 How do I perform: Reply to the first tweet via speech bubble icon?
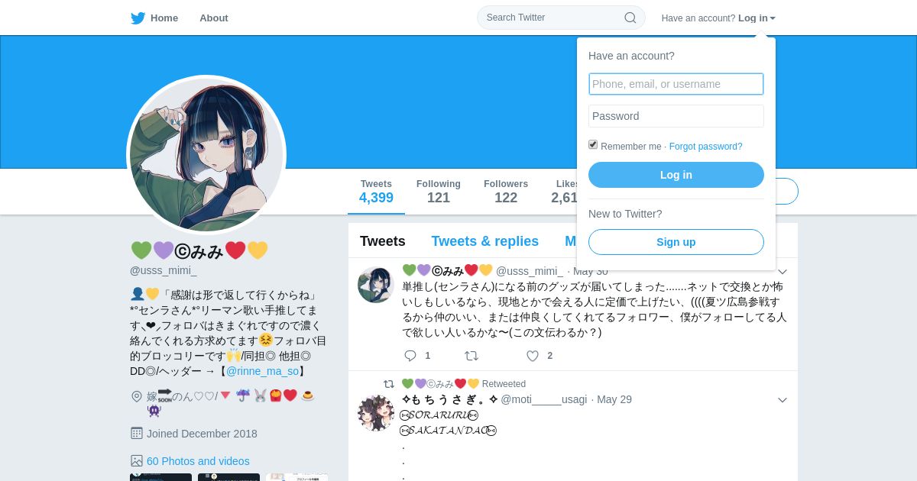click(410, 356)
